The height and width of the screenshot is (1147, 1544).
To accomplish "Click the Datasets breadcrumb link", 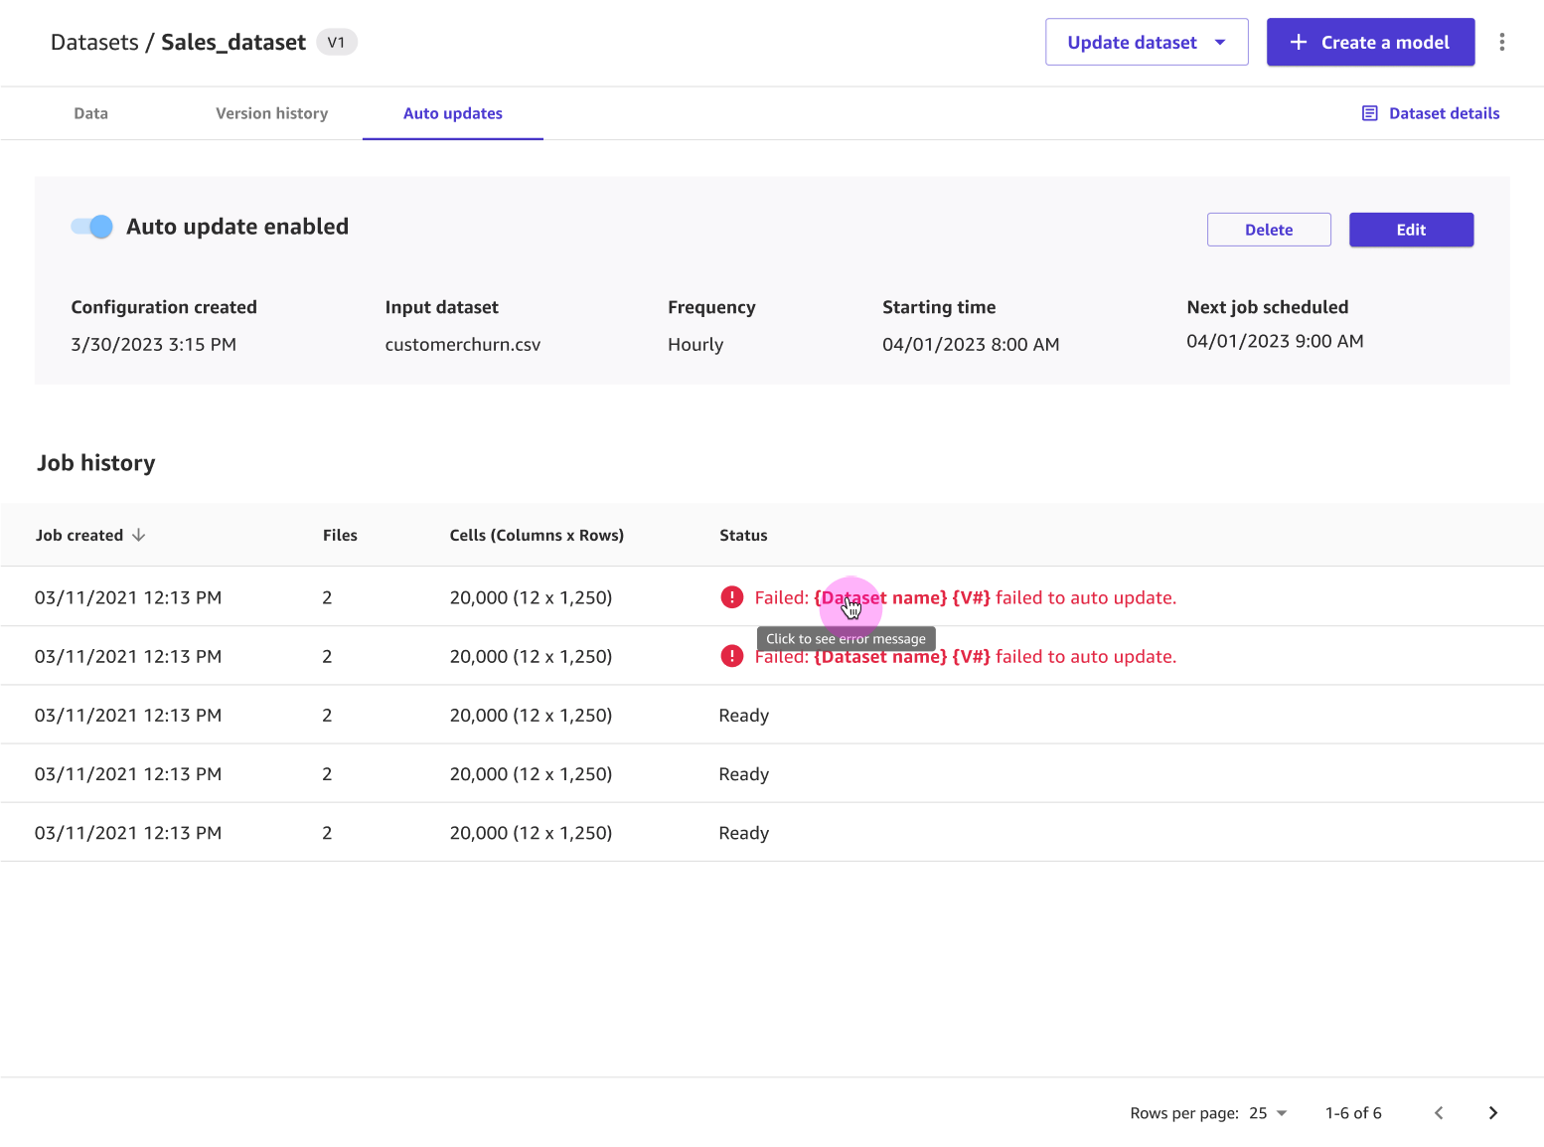I will tap(94, 42).
